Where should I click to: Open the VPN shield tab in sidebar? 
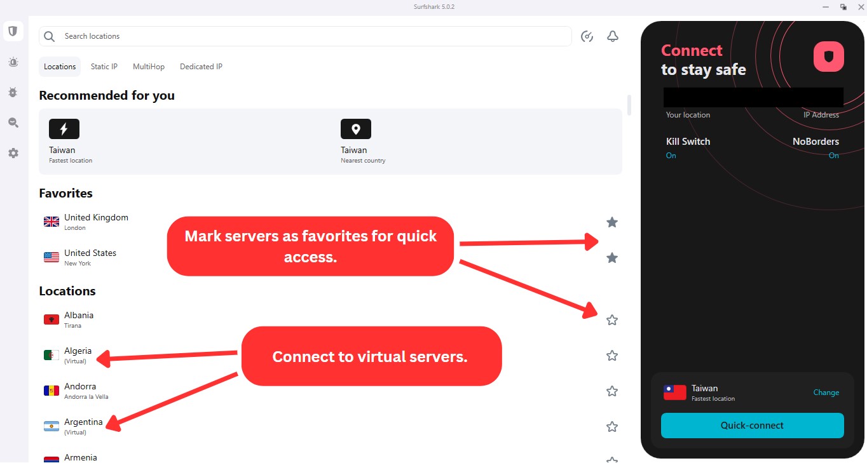tap(13, 31)
